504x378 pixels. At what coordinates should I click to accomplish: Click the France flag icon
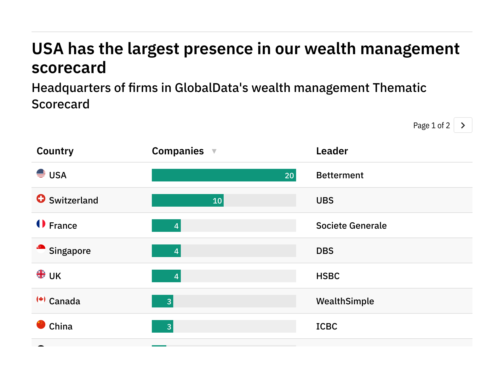coord(41,224)
